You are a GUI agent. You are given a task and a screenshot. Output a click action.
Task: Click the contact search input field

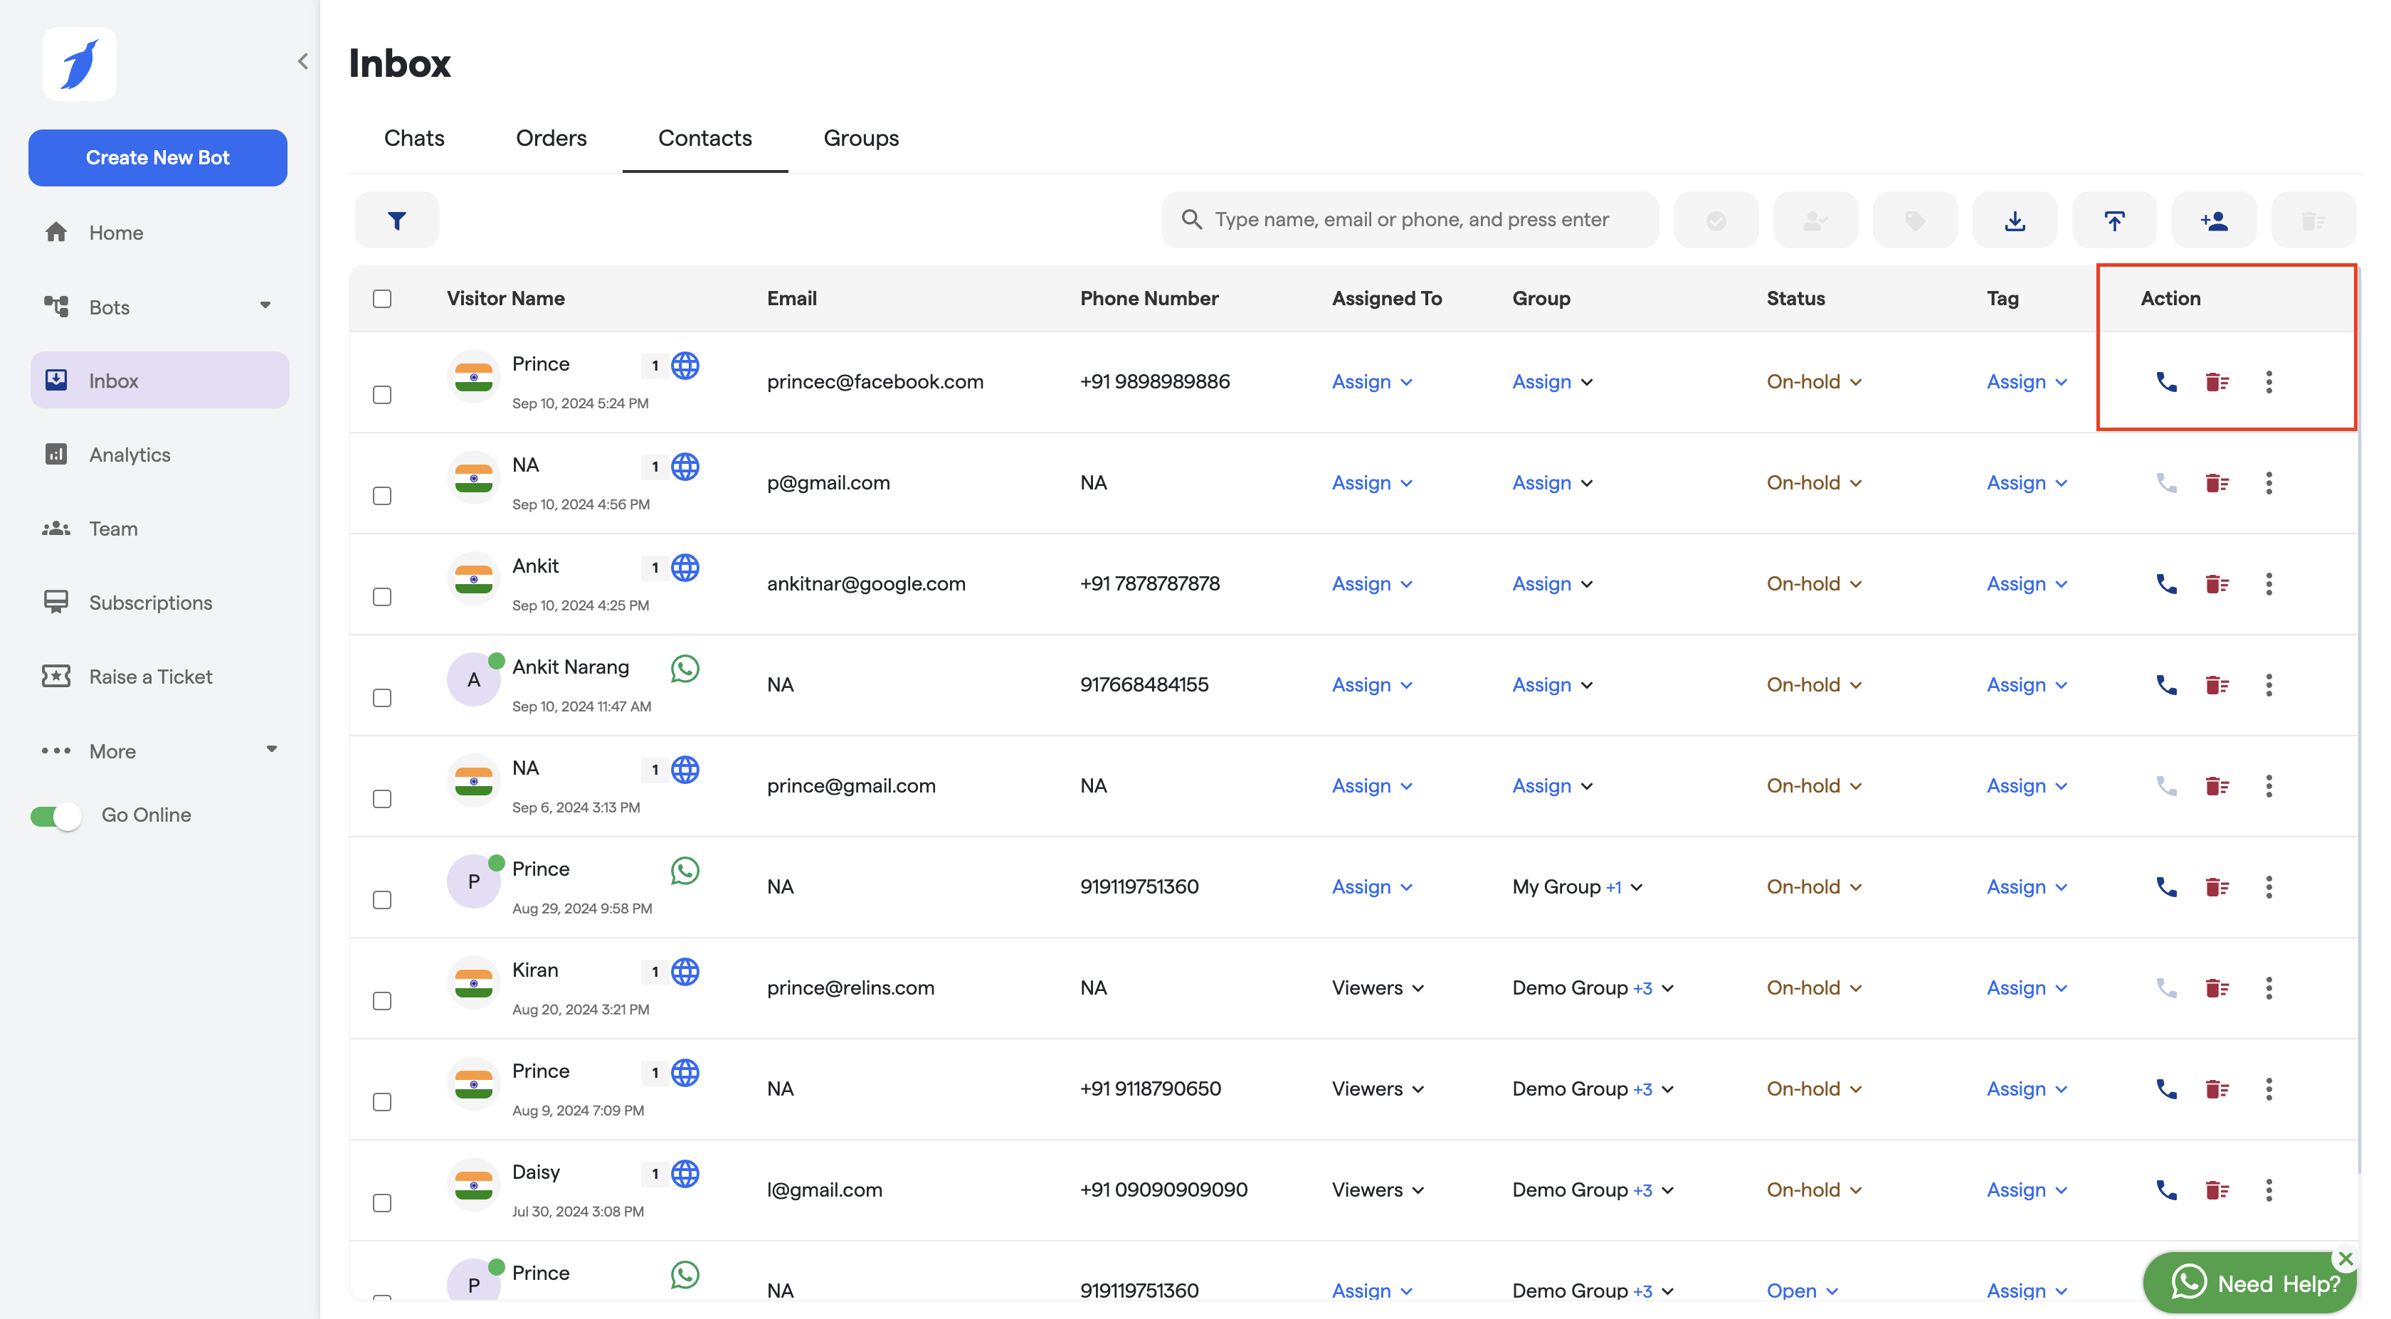click(x=1411, y=220)
